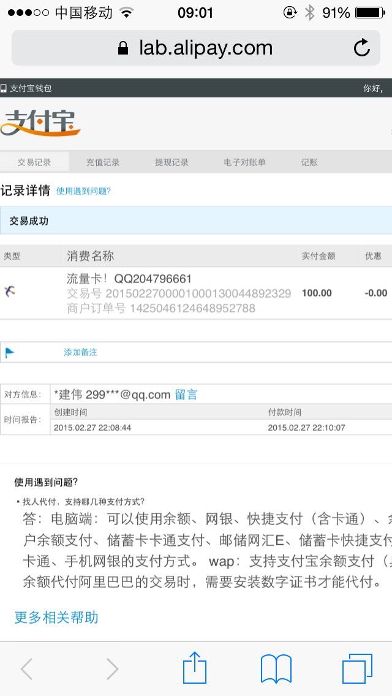This screenshot has height=696, width=392.
Task: Click the payment time 2015.02.27 22:10:07
Action: pos(306,428)
